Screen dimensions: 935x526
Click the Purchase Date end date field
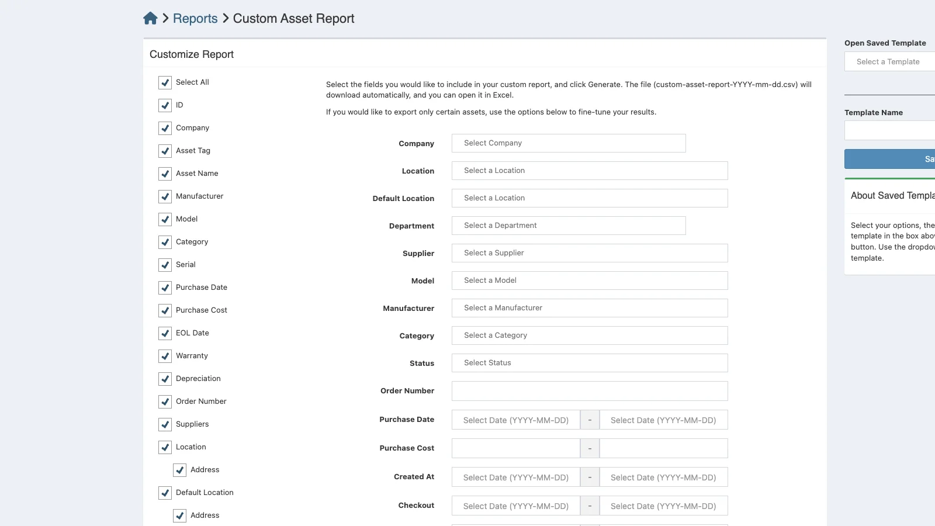pos(664,420)
